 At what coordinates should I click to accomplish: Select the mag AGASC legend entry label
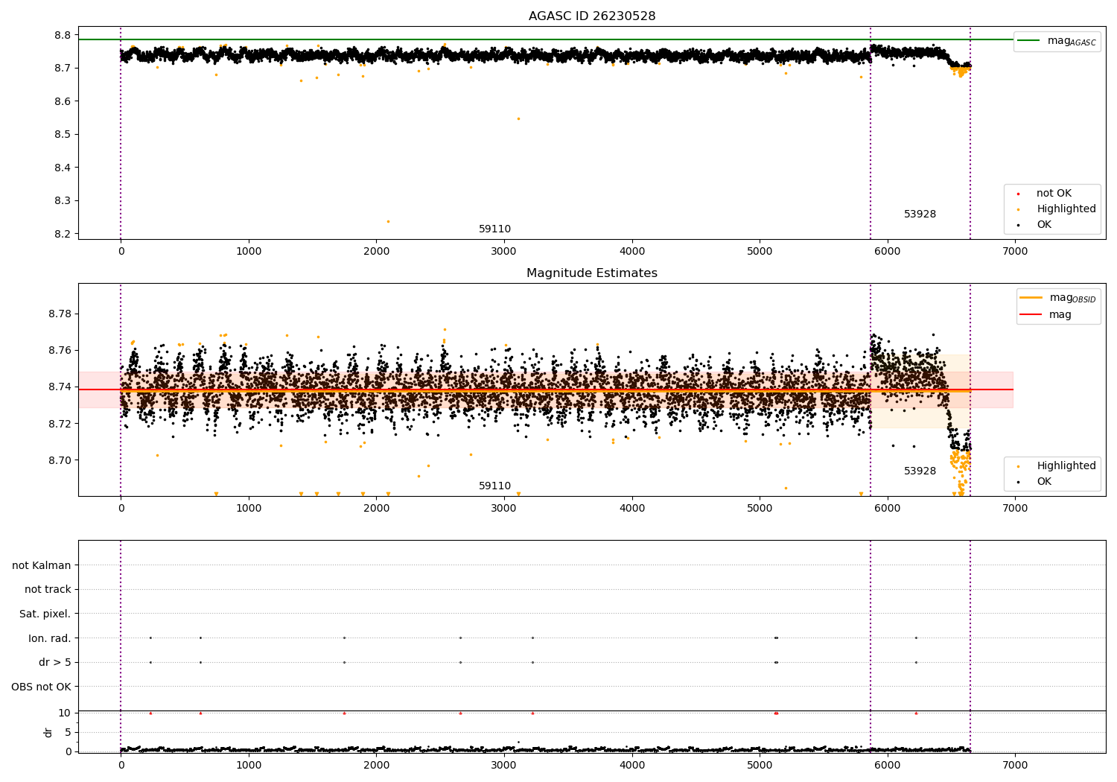tap(1072, 41)
